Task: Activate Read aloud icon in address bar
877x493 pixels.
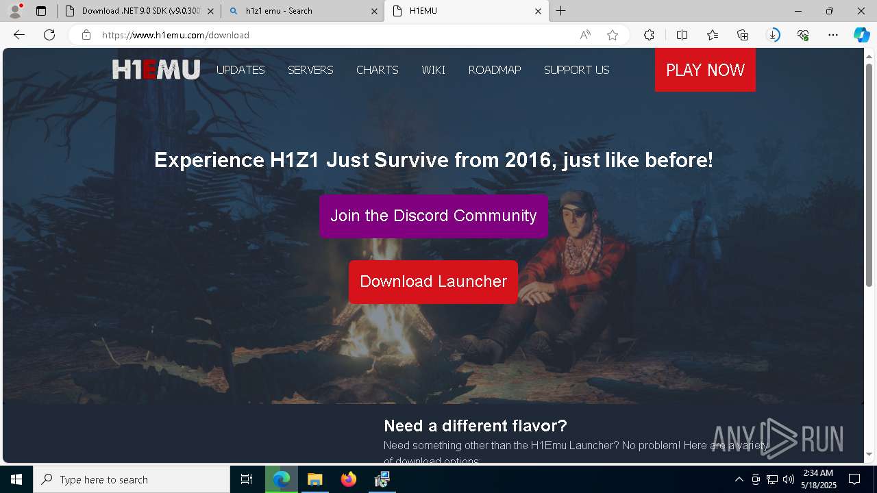Action: pyautogui.click(x=585, y=35)
